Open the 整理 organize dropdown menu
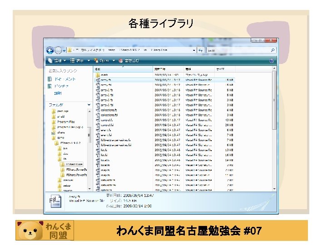Screen dimensions: 327x245 (57, 61)
